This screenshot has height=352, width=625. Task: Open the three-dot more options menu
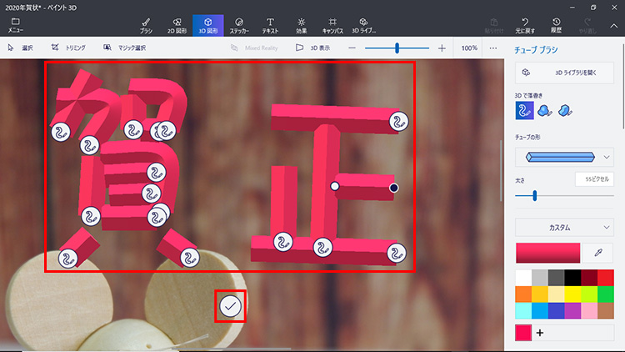pyautogui.click(x=492, y=48)
